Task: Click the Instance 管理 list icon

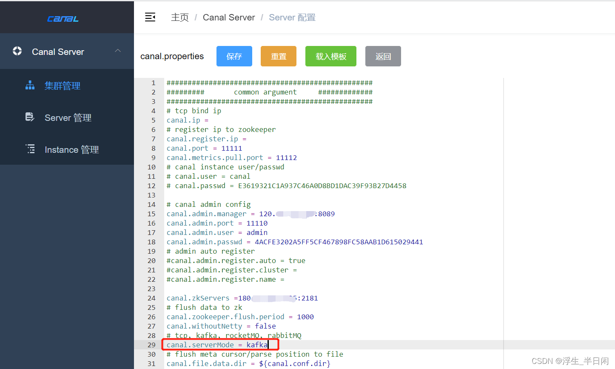Action: 30,149
